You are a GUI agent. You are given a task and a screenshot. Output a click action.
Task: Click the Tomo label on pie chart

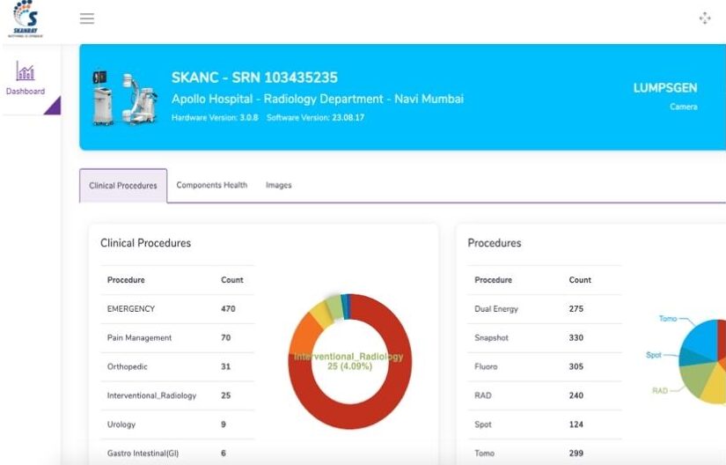668,319
